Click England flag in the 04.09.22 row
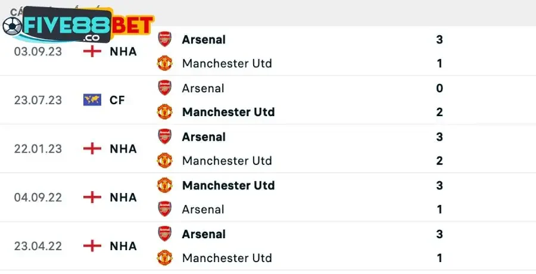The width and height of the screenshot is (536, 274). [92, 197]
